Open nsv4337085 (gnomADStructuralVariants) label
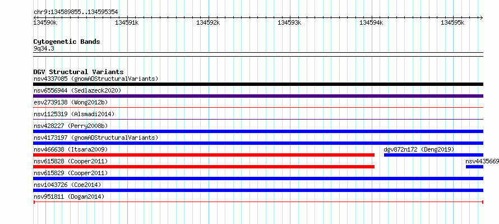499x224 pixels. [96, 79]
